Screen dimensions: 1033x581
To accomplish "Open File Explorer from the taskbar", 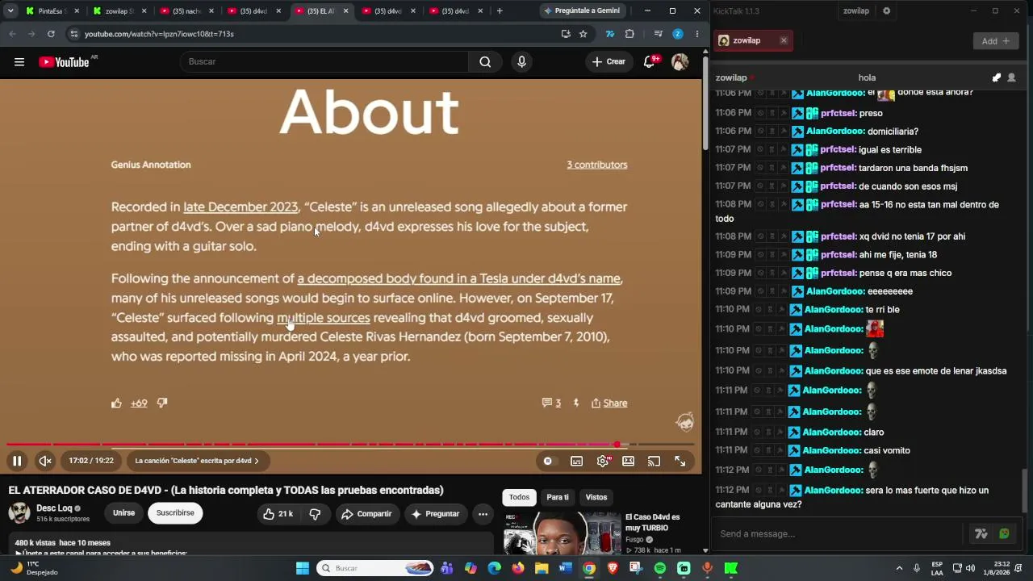I will tap(542, 569).
